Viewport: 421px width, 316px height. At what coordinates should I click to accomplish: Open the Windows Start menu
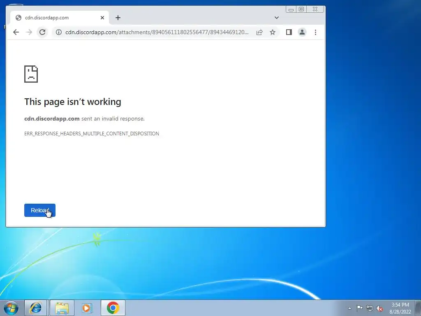click(x=11, y=308)
